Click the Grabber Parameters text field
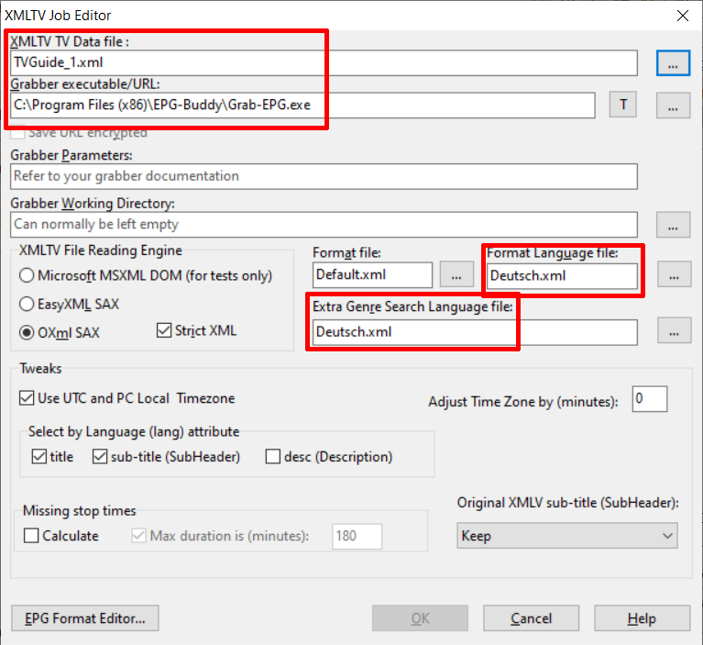This screenshot has height=645, width=703. coord(324,176)
